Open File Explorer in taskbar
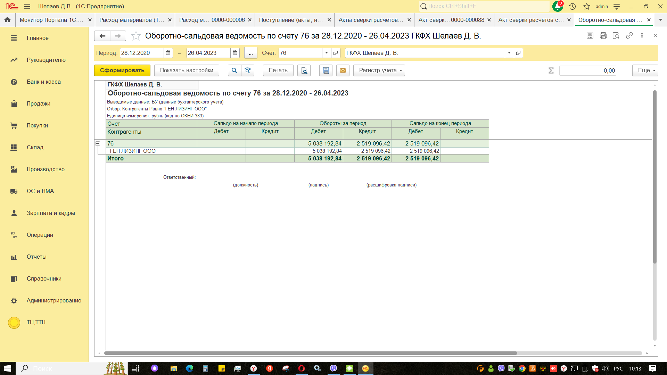The image size is (667, 375). [173, 368]
